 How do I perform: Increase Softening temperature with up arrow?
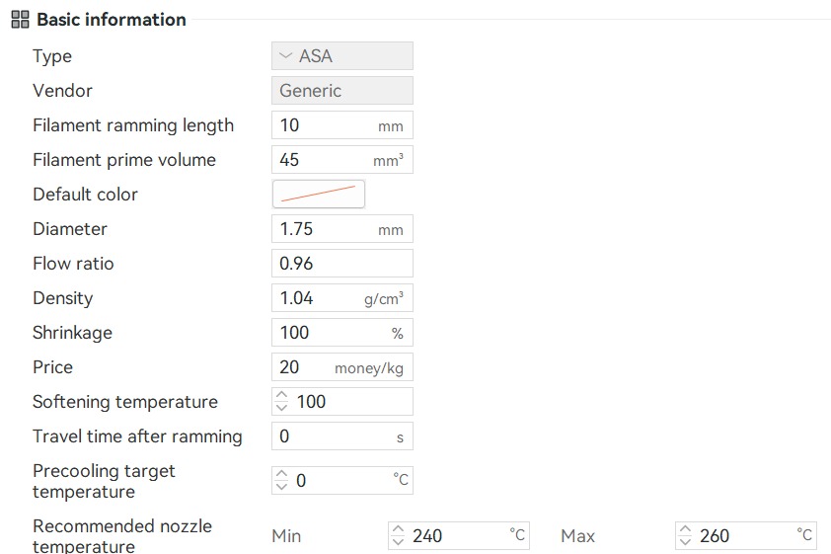point(282,395)
